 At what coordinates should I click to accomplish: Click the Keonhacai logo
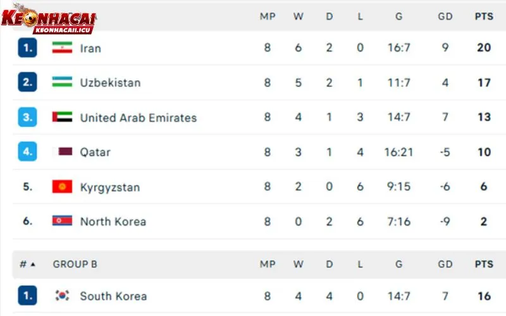pyautogui.click(x=49, y=19)
